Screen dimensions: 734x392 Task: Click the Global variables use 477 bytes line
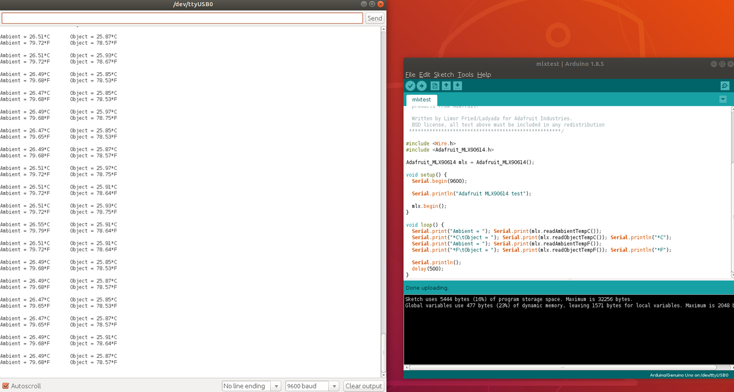click(x=569, y=305)
